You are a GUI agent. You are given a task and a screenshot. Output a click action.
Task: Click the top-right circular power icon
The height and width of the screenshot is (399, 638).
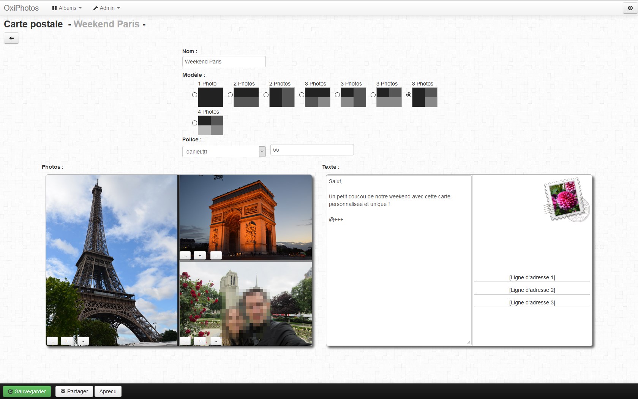coord(630,8)
